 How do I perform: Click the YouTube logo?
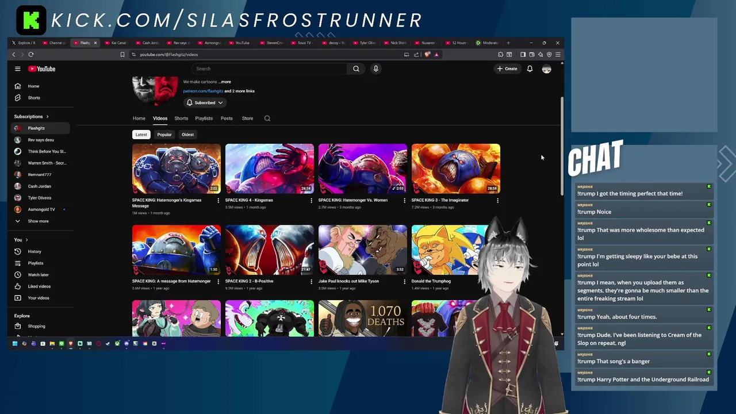click(42, 69)
